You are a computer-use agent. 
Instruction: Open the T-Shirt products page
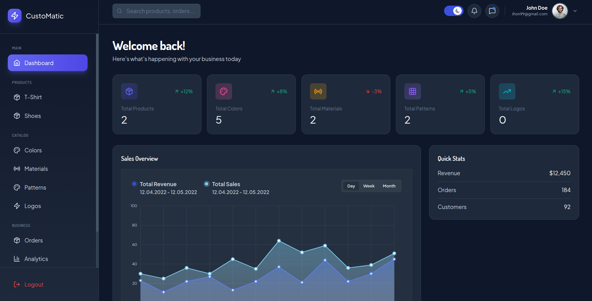(x=48, y=97)
